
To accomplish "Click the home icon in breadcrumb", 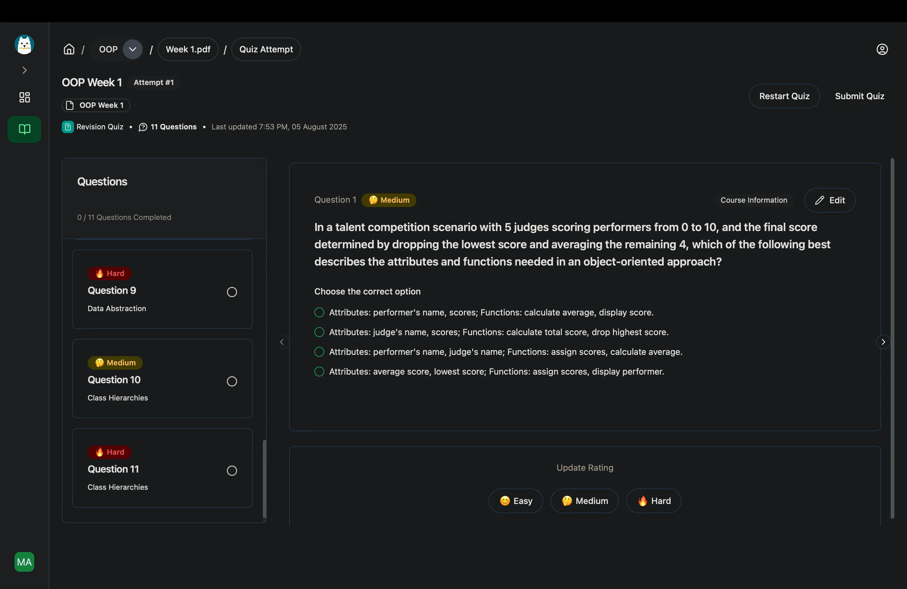I will click(x=69, y=50).
